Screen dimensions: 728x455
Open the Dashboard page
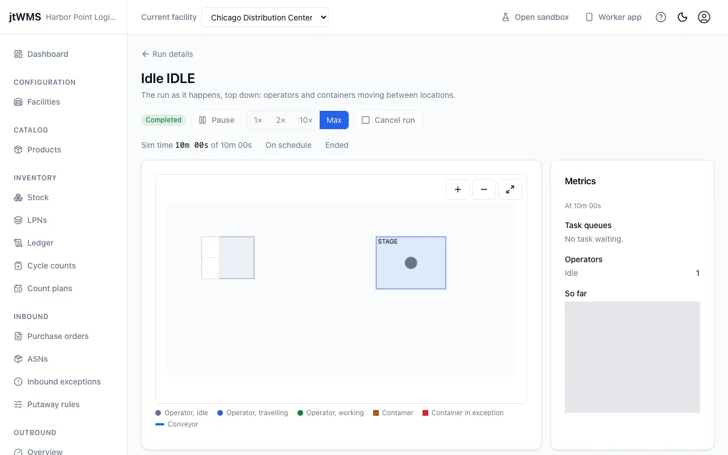click(x=41, y=54)
